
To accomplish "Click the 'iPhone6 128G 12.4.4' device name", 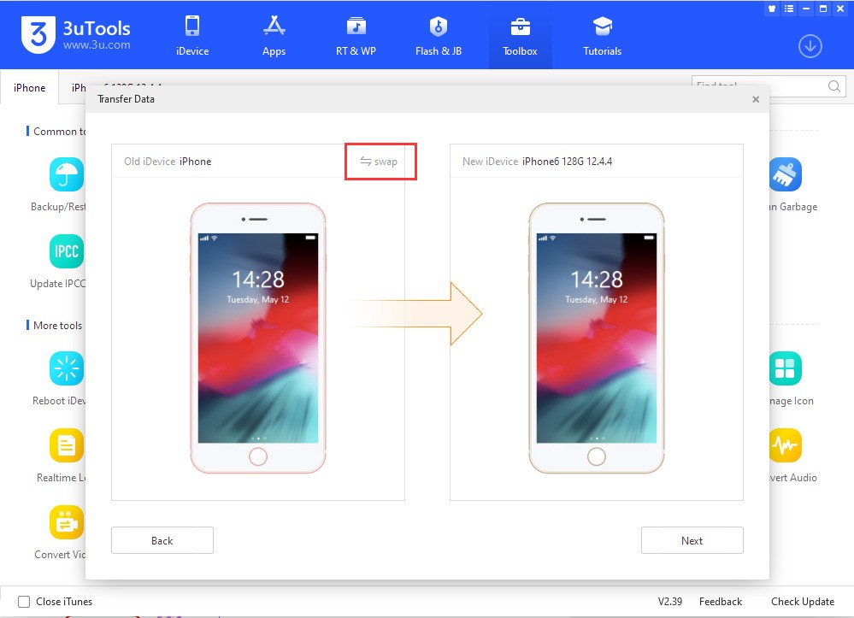I will point(567,162).
